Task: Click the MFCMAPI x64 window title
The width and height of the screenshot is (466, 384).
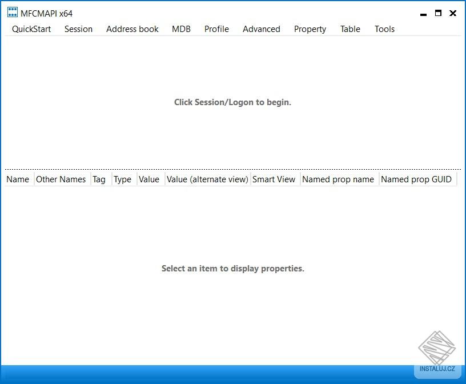Action: coord(47,13)
